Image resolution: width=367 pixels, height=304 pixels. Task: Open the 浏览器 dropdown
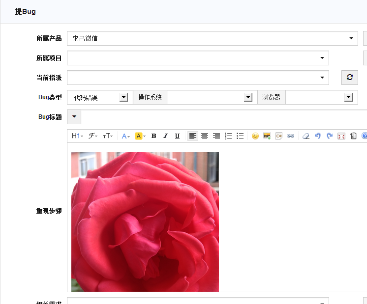point(322,97)
